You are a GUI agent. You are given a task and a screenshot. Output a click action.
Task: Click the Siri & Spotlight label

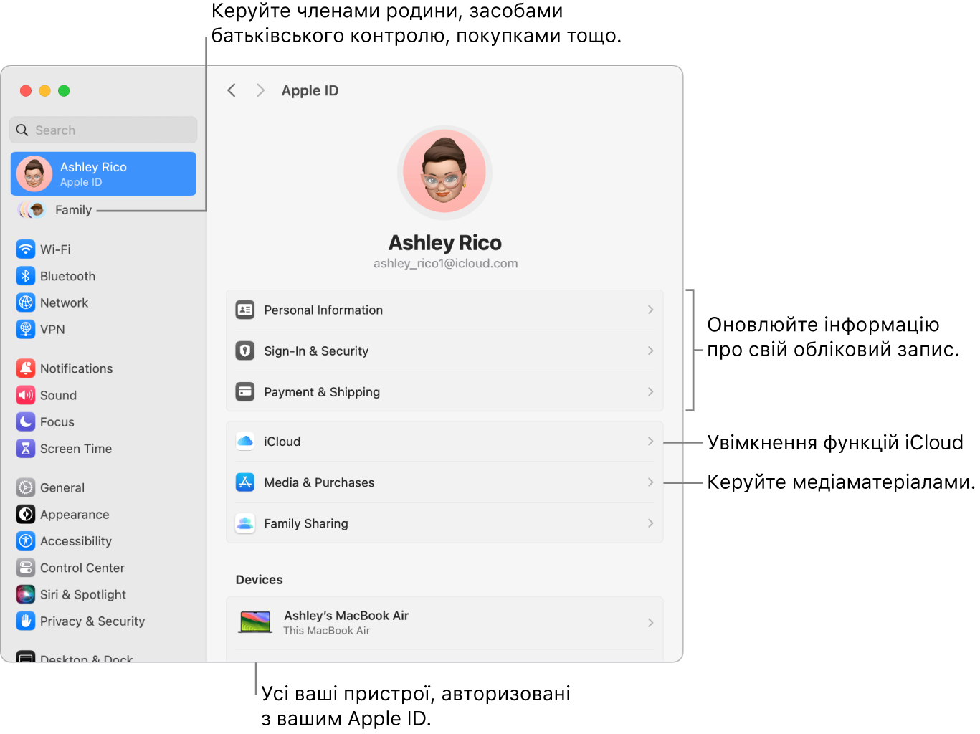point(83,594)
